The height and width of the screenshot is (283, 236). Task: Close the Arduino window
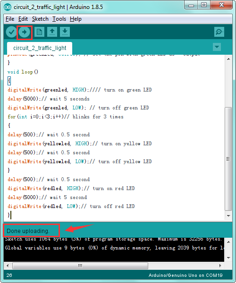click(221, 5)
